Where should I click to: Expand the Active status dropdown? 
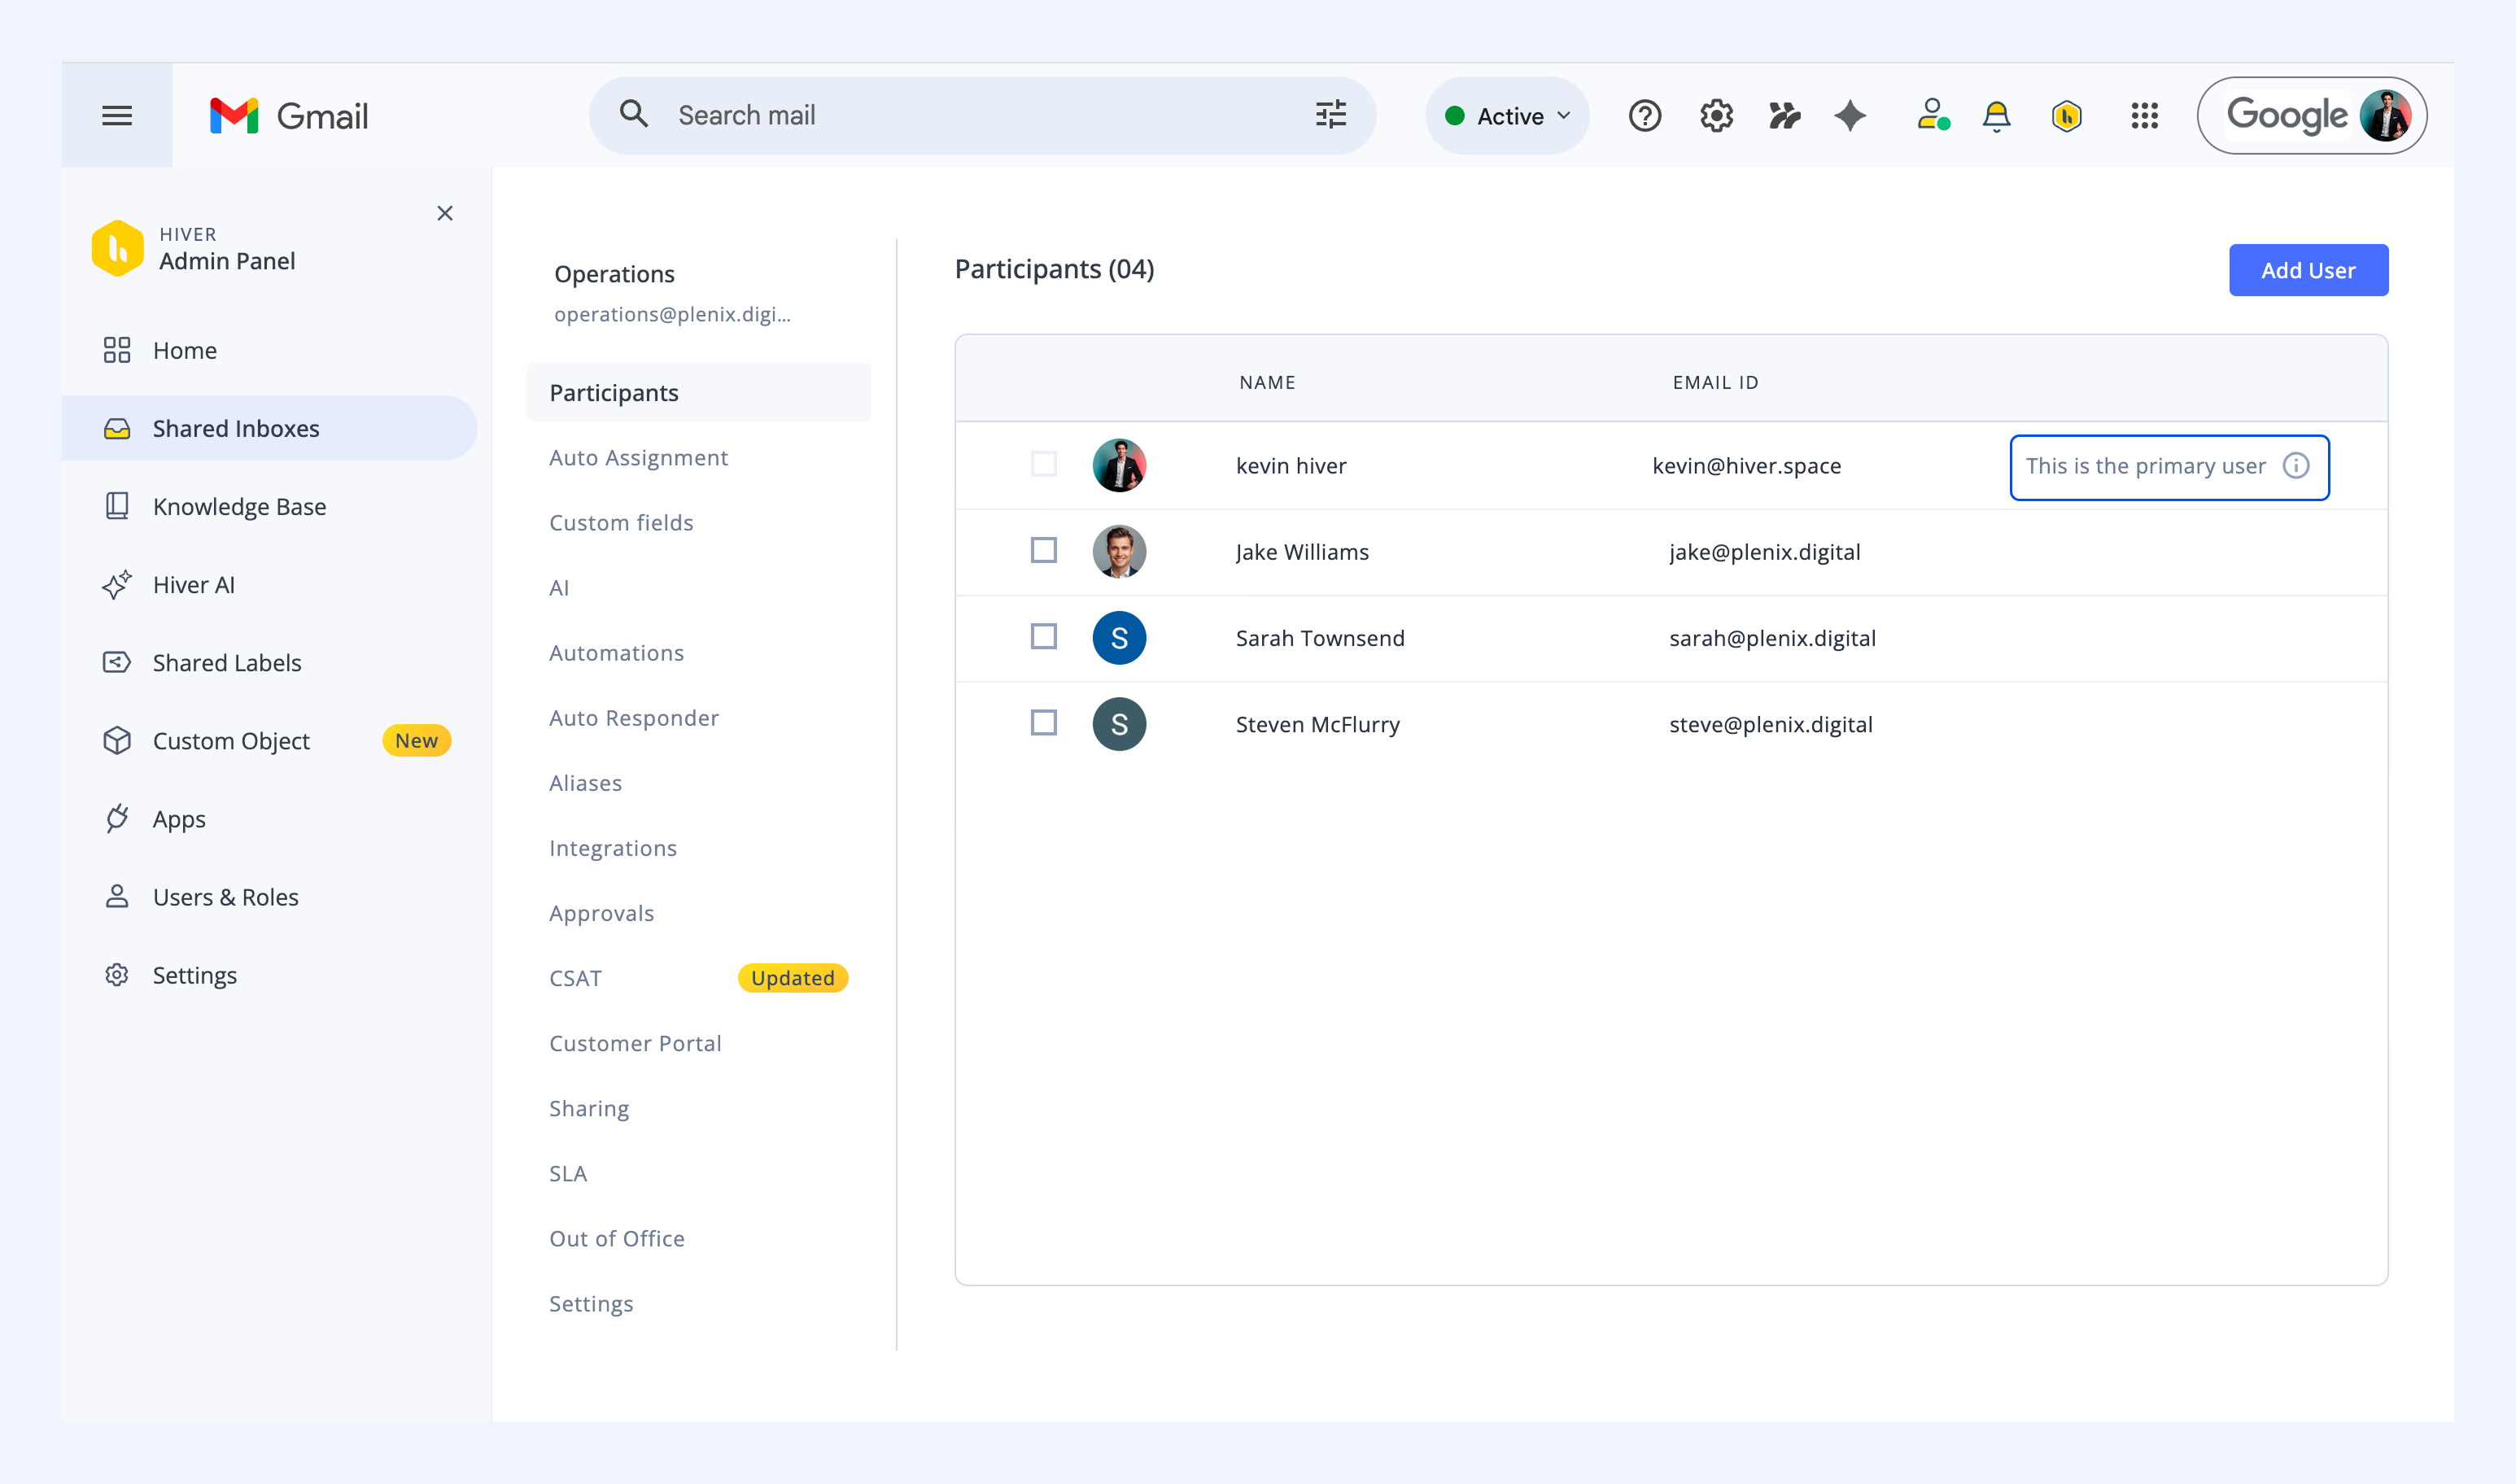[x=1507, y=116]
